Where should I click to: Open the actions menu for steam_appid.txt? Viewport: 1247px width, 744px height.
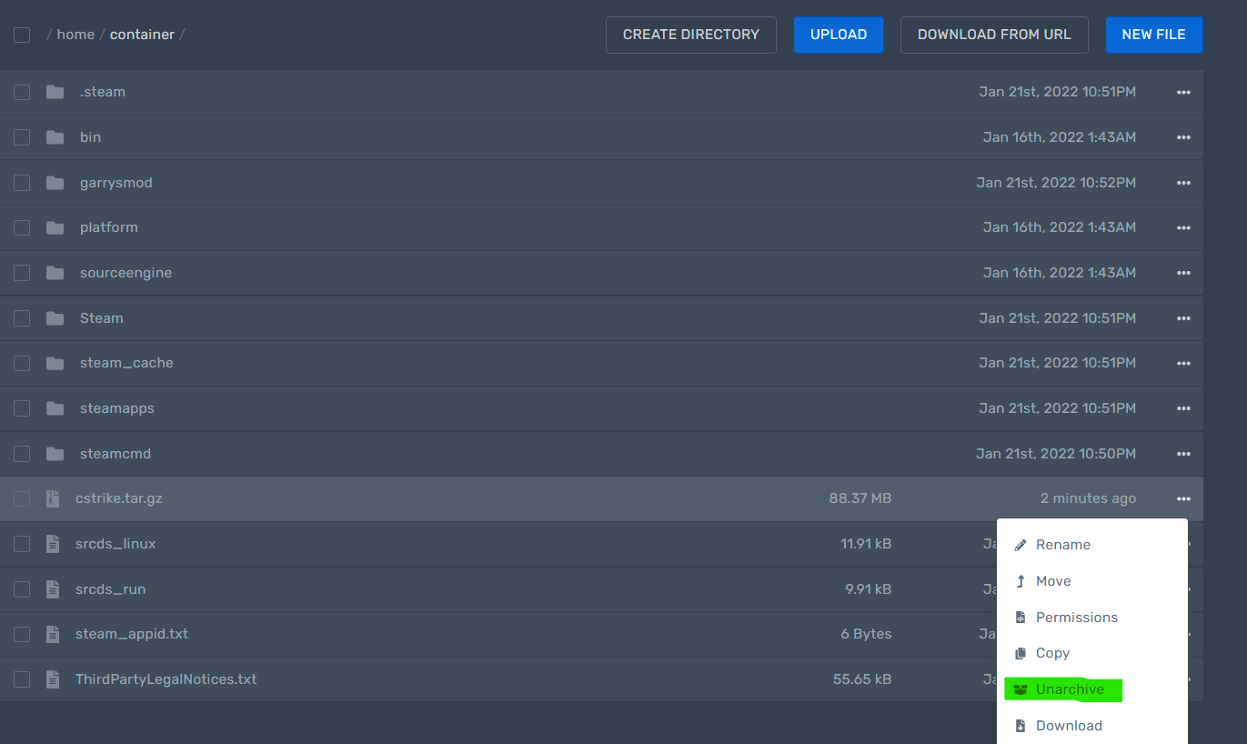[x=1183, y=633]
